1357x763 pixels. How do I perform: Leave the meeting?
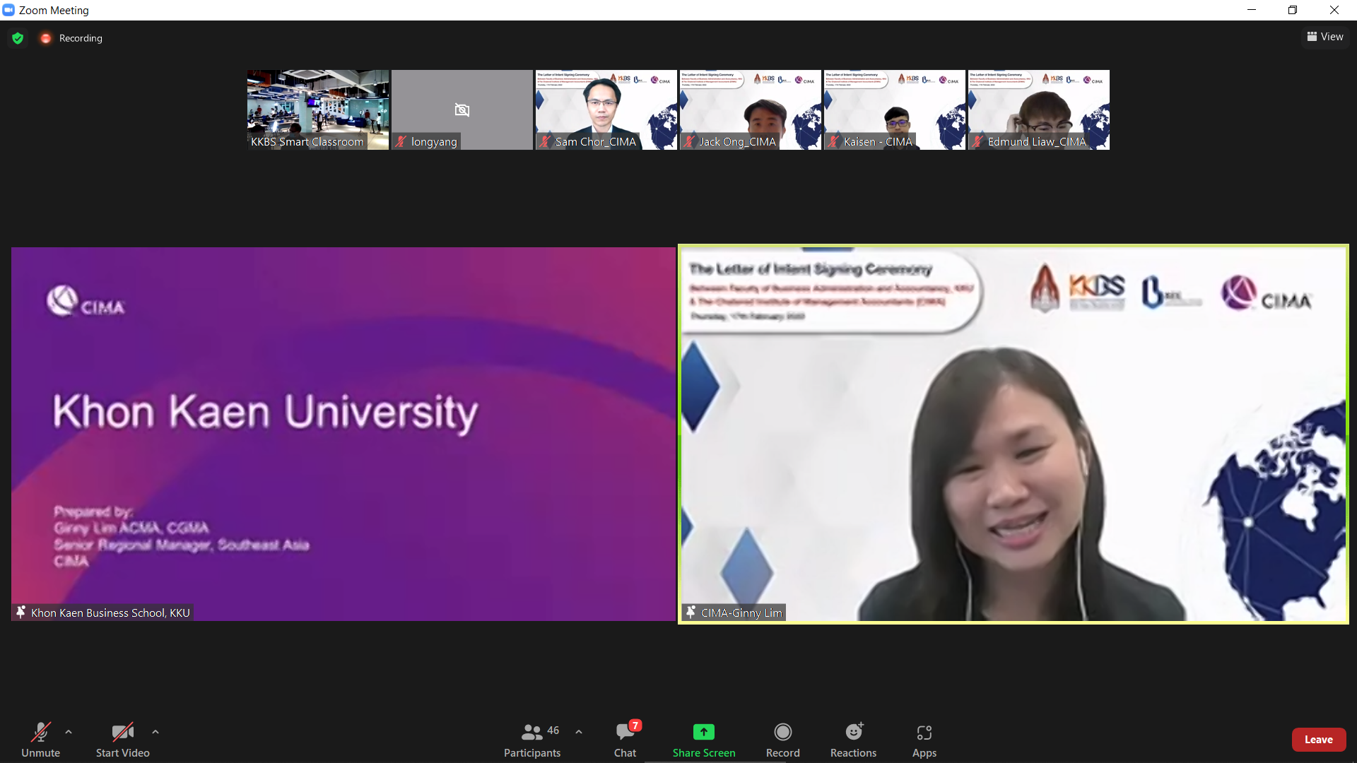pos(1318,739)
